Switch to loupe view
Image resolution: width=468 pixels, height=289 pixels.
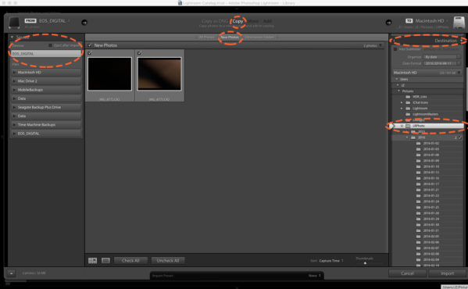click(x=105, y=261)
